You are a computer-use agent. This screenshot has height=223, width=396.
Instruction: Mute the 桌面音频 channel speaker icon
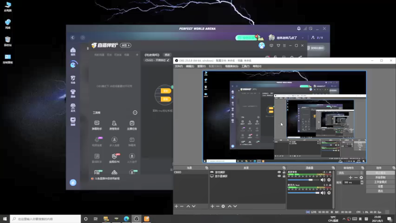[x=323, y=180]
